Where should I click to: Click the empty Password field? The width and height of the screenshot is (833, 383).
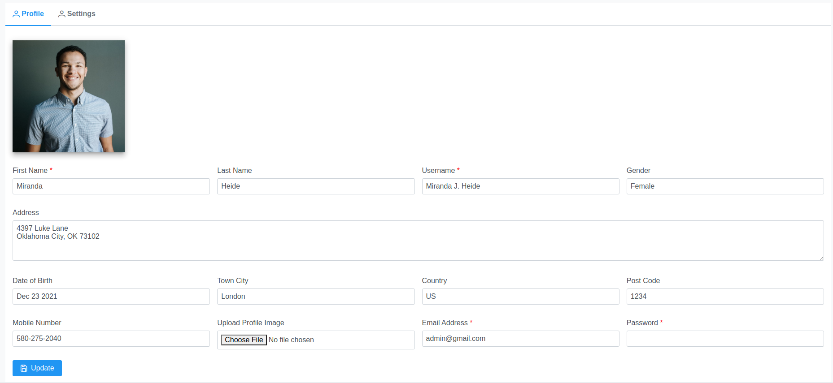(x=724, y=339)
